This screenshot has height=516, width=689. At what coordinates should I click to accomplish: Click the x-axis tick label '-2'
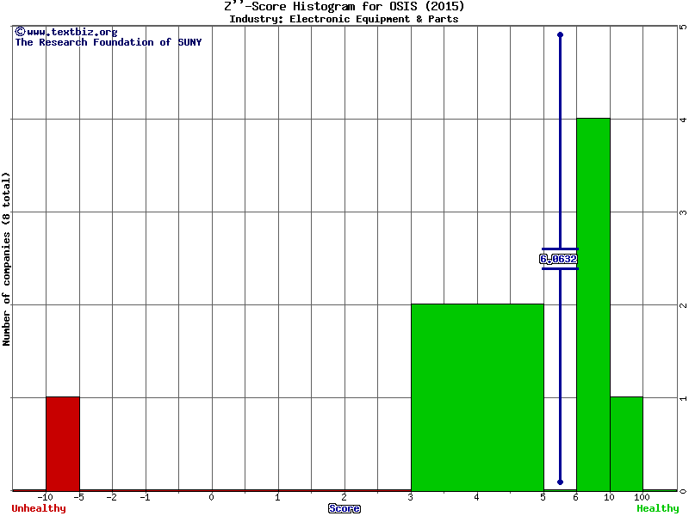(112, 498)
